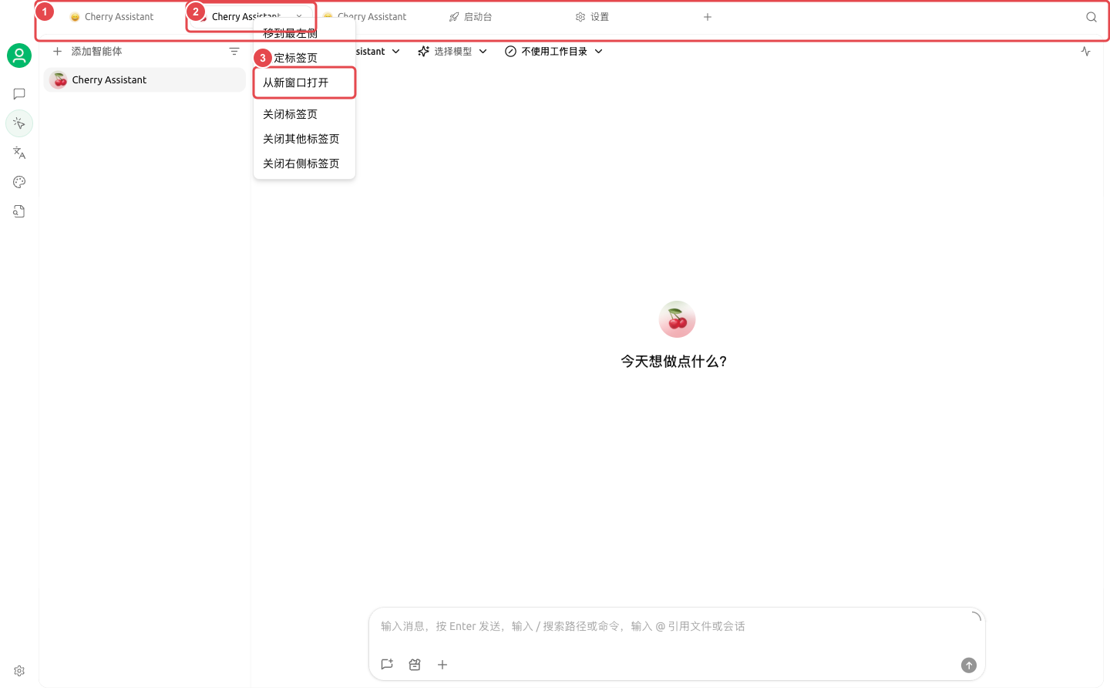Viewport: 1110px width, 694px height.
Task: Open the 不使用工作目录 dropdown
Action: 553,52
